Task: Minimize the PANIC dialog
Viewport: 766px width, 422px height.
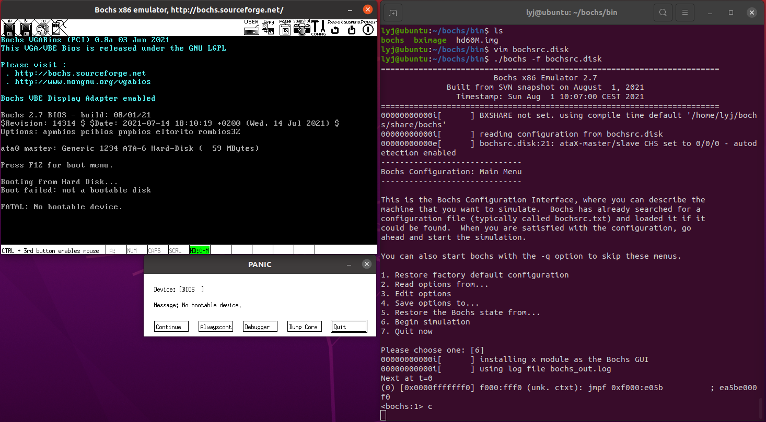Action: (x=349, y=264)
